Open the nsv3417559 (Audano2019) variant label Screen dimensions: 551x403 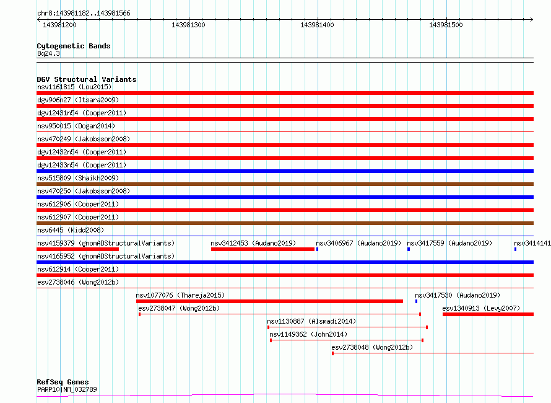coord(449,243)
